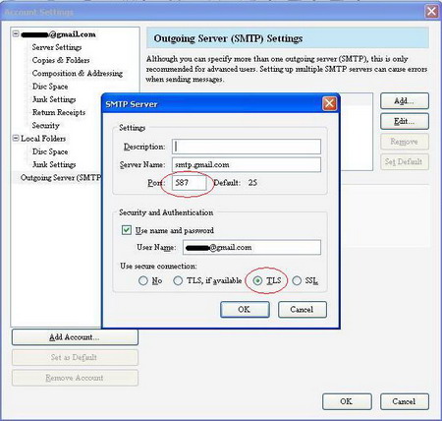Close the Account Settings window
Image resolution: width=442 pixels, height=421 pixels.
tap(431, 12)
